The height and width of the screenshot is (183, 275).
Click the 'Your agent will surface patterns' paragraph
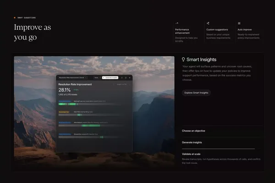[217, 73]
